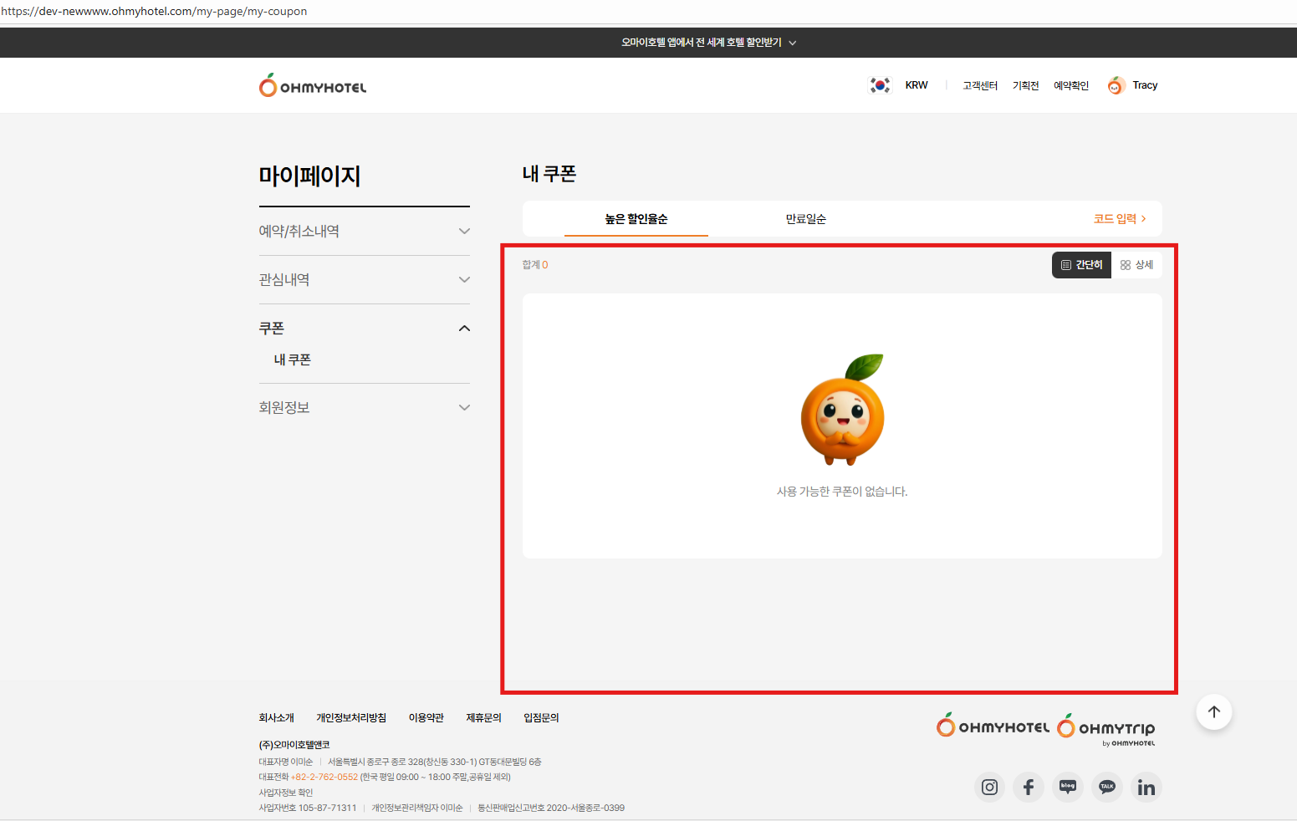Open the Tracy profile menu
Image resolution: width=1297 pixels, height=821 pixels.
click(x=1133, y=85)
